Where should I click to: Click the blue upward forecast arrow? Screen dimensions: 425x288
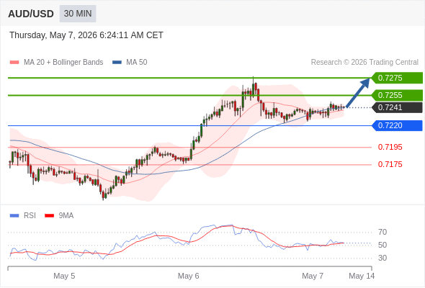(x=358, y=93)
